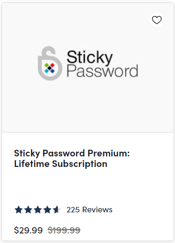
Task: Add Sticky Password to wishlist with heart icon
Action: [157, 20]
